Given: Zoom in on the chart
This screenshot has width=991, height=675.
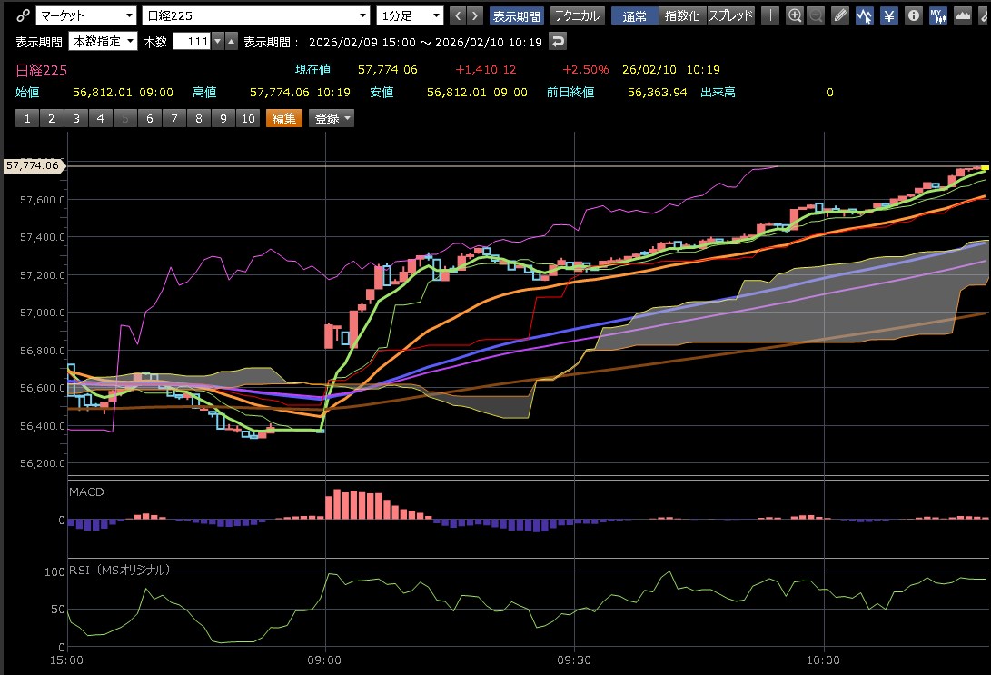Looking at the screenshot, I should [795, 15].
